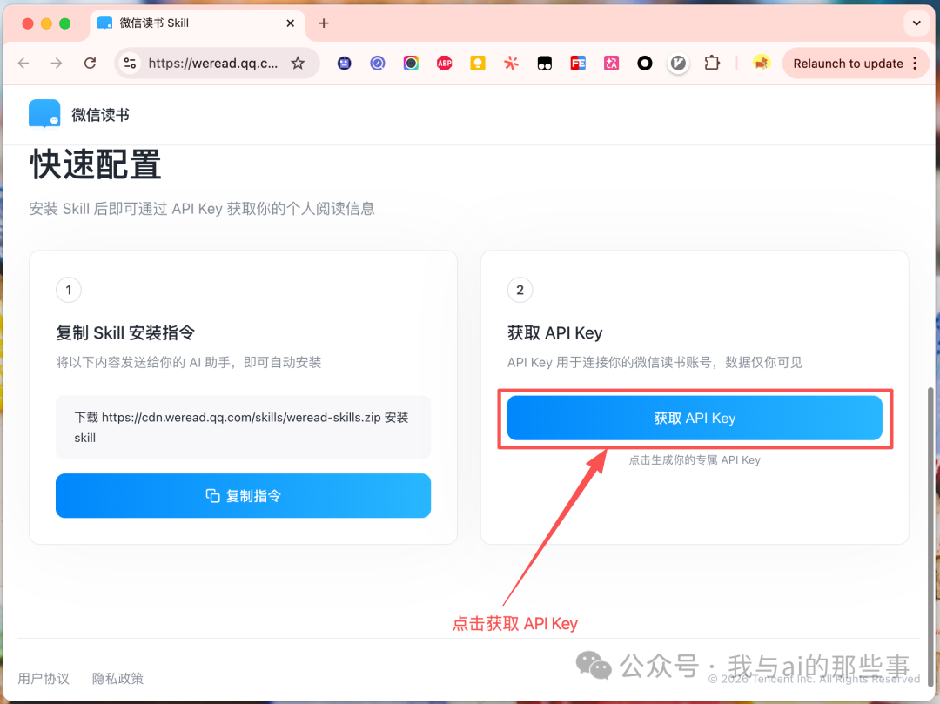Click the yellow lightbulb extension icon
940x704 pixels.
[x=478, y=63]
